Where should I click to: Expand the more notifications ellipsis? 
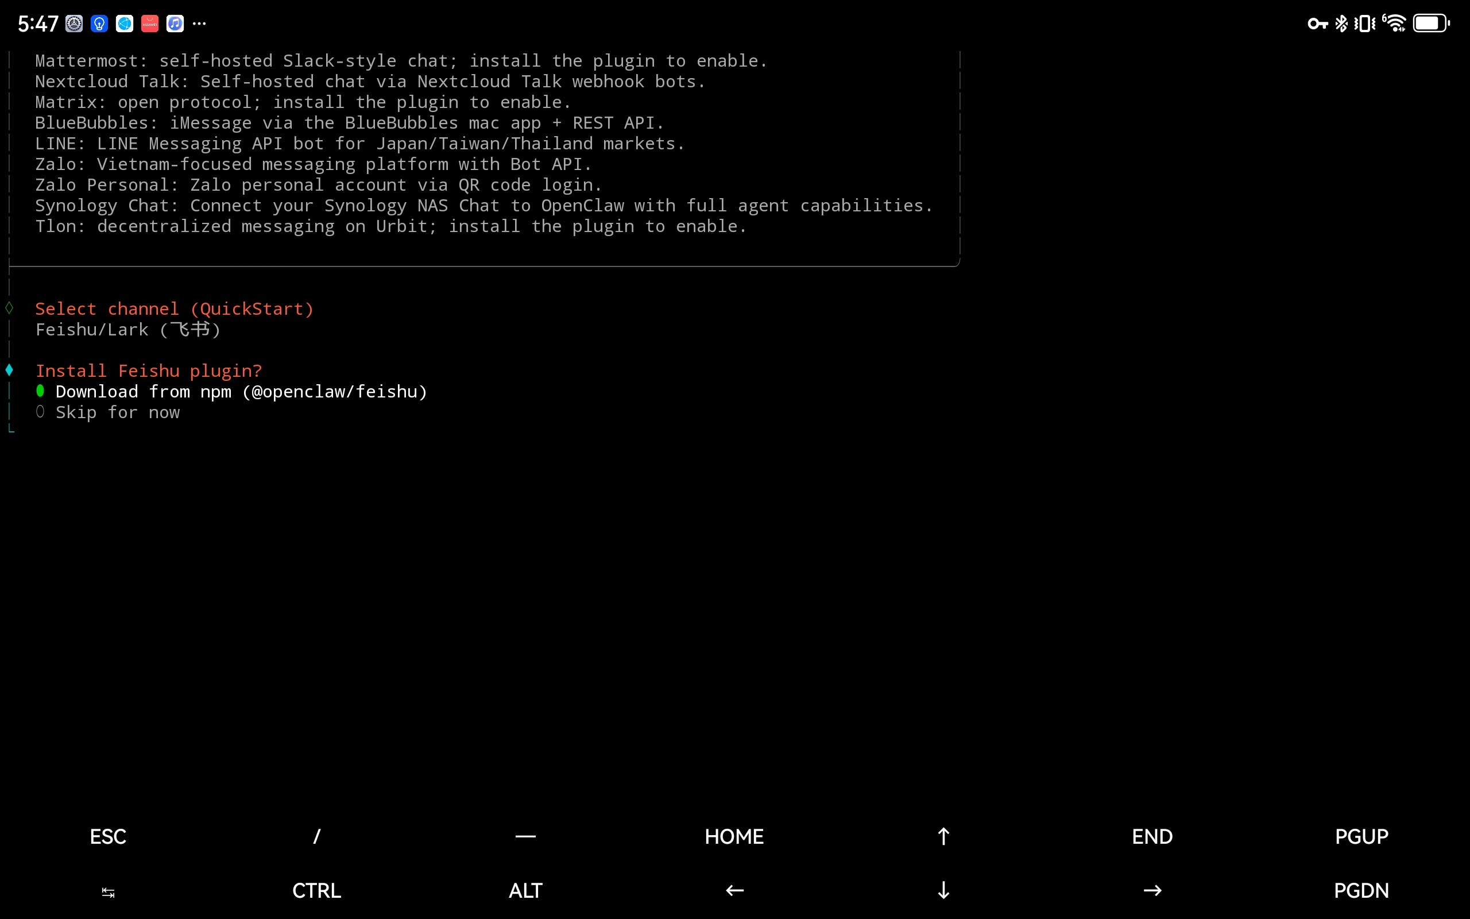pyautogui.click(x=199, y=24)
